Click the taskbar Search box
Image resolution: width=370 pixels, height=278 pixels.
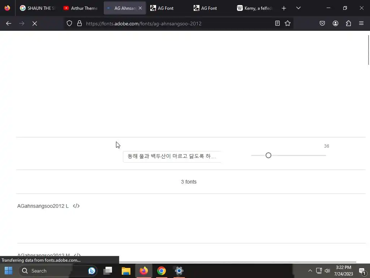[x=58, y=271]
